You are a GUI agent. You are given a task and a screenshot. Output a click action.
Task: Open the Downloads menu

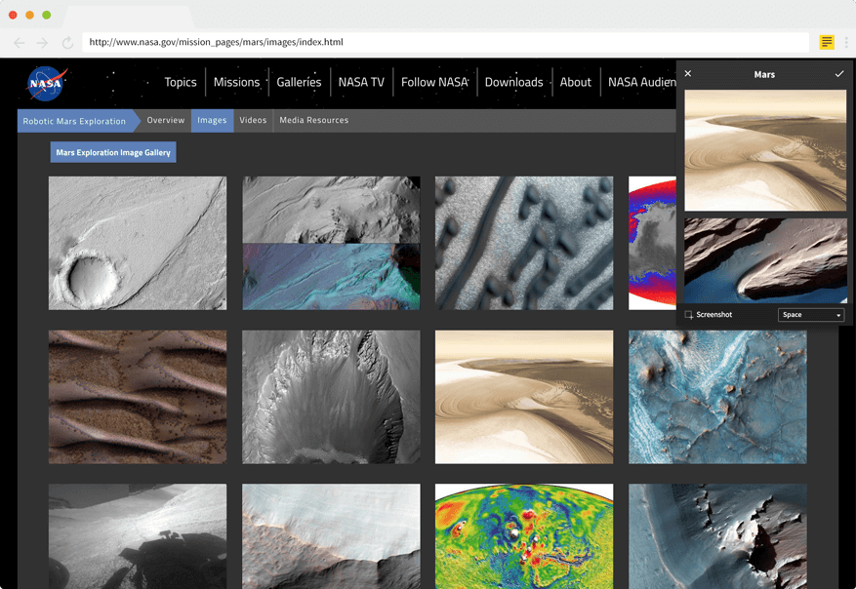coord(513,82)
